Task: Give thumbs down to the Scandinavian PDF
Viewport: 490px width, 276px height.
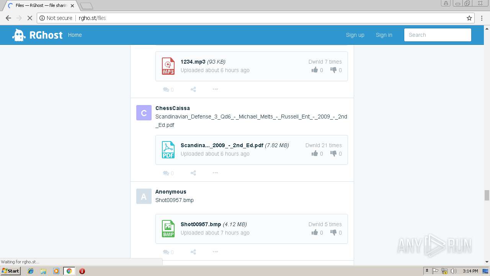Action: [333, 154]
